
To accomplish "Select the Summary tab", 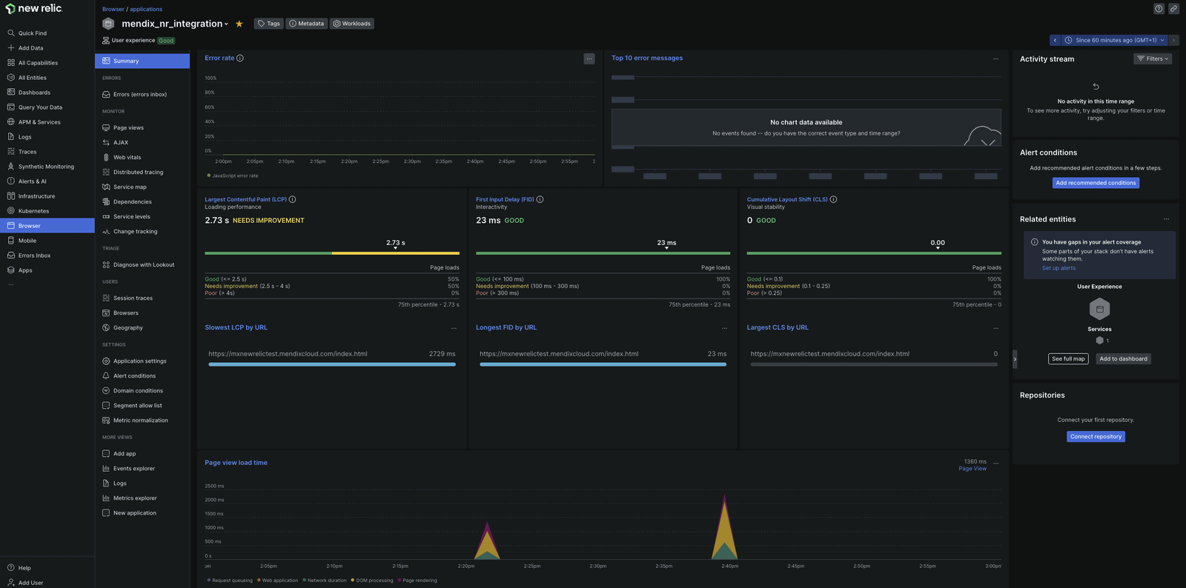I will click(142, 61).
